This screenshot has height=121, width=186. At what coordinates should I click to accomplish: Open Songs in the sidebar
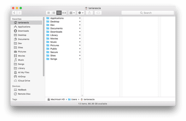coord(26,64)
